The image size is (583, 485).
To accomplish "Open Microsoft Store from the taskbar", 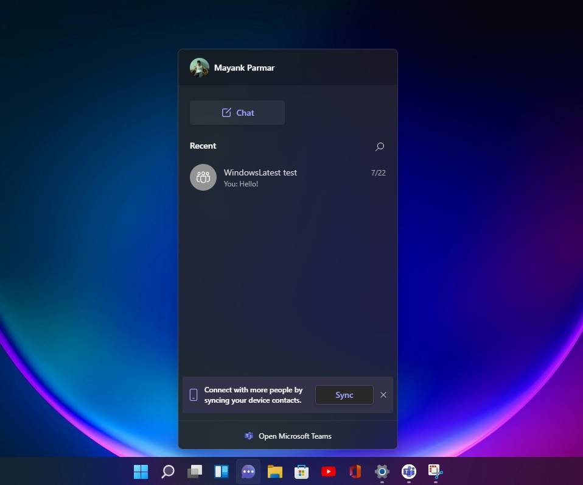I will (302, 472).
